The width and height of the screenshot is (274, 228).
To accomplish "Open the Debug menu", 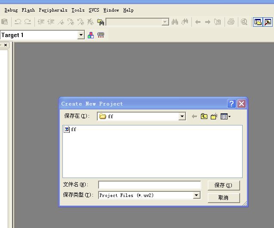I will (x=11, y=10).
